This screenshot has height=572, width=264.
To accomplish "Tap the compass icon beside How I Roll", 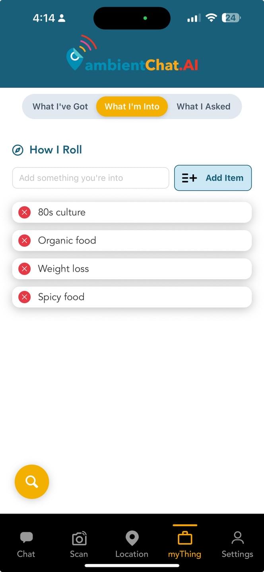I will pos(18,150).
